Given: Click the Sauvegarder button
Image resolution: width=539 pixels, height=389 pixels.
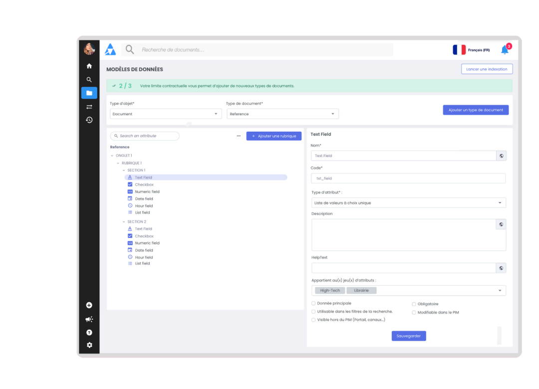Looking at the screenshot, I should [x=409, y=336].
